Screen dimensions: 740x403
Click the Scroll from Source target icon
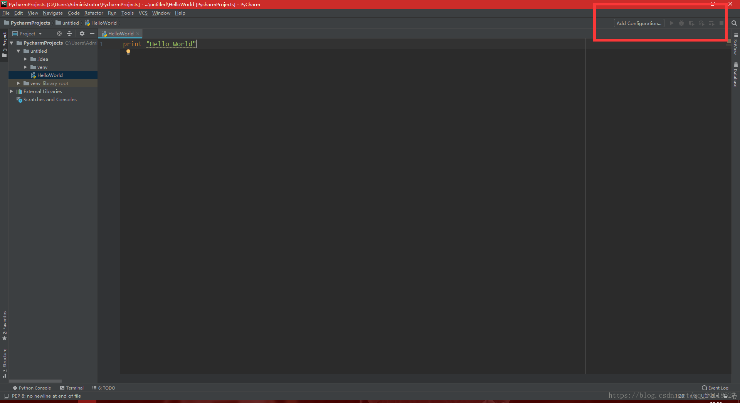[x=59, y=33]
